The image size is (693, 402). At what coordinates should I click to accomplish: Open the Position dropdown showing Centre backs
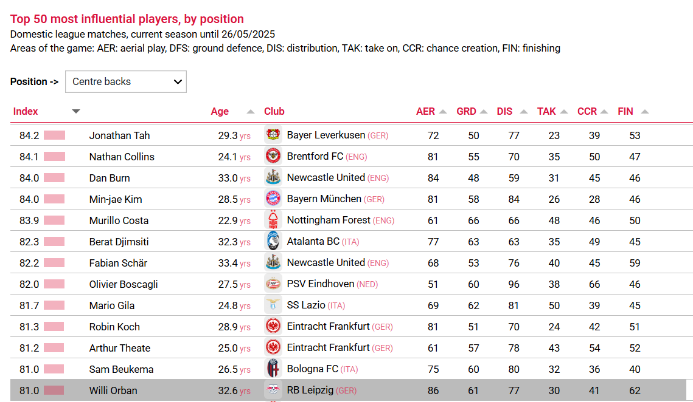pos(126,81)
